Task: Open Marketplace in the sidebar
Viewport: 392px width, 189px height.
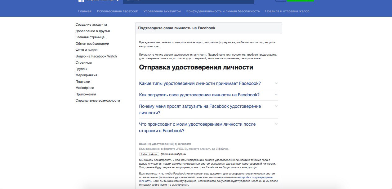Action: 85,88
